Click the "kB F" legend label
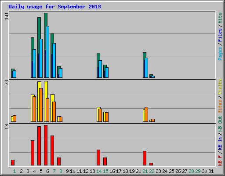225x176 pixels. tap(220, 161)
